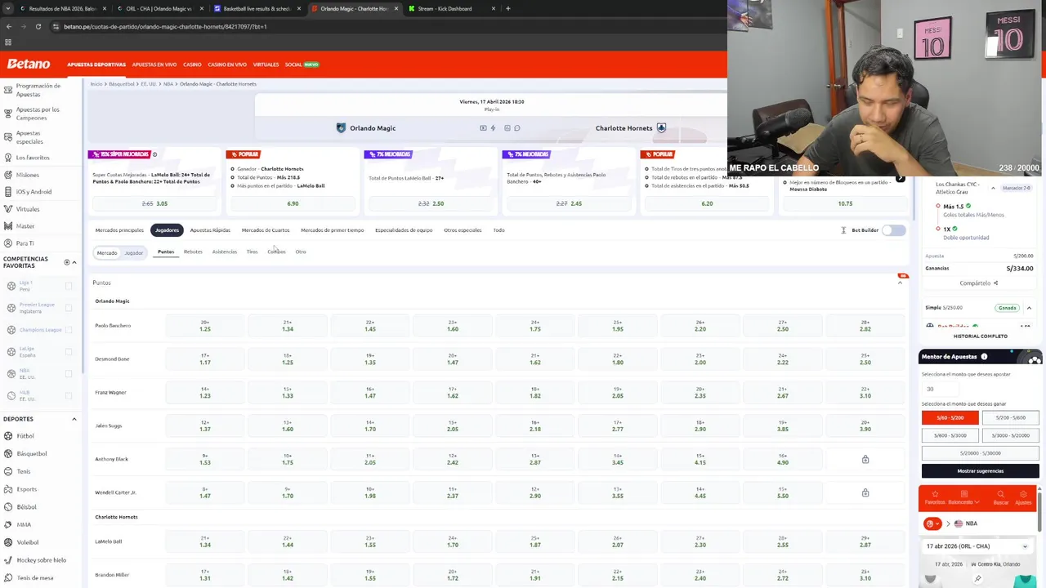This screenshot has width=1046, height=588.
Task: Select the S/600 - S/3000 winnings range
Action: (950, 435)
